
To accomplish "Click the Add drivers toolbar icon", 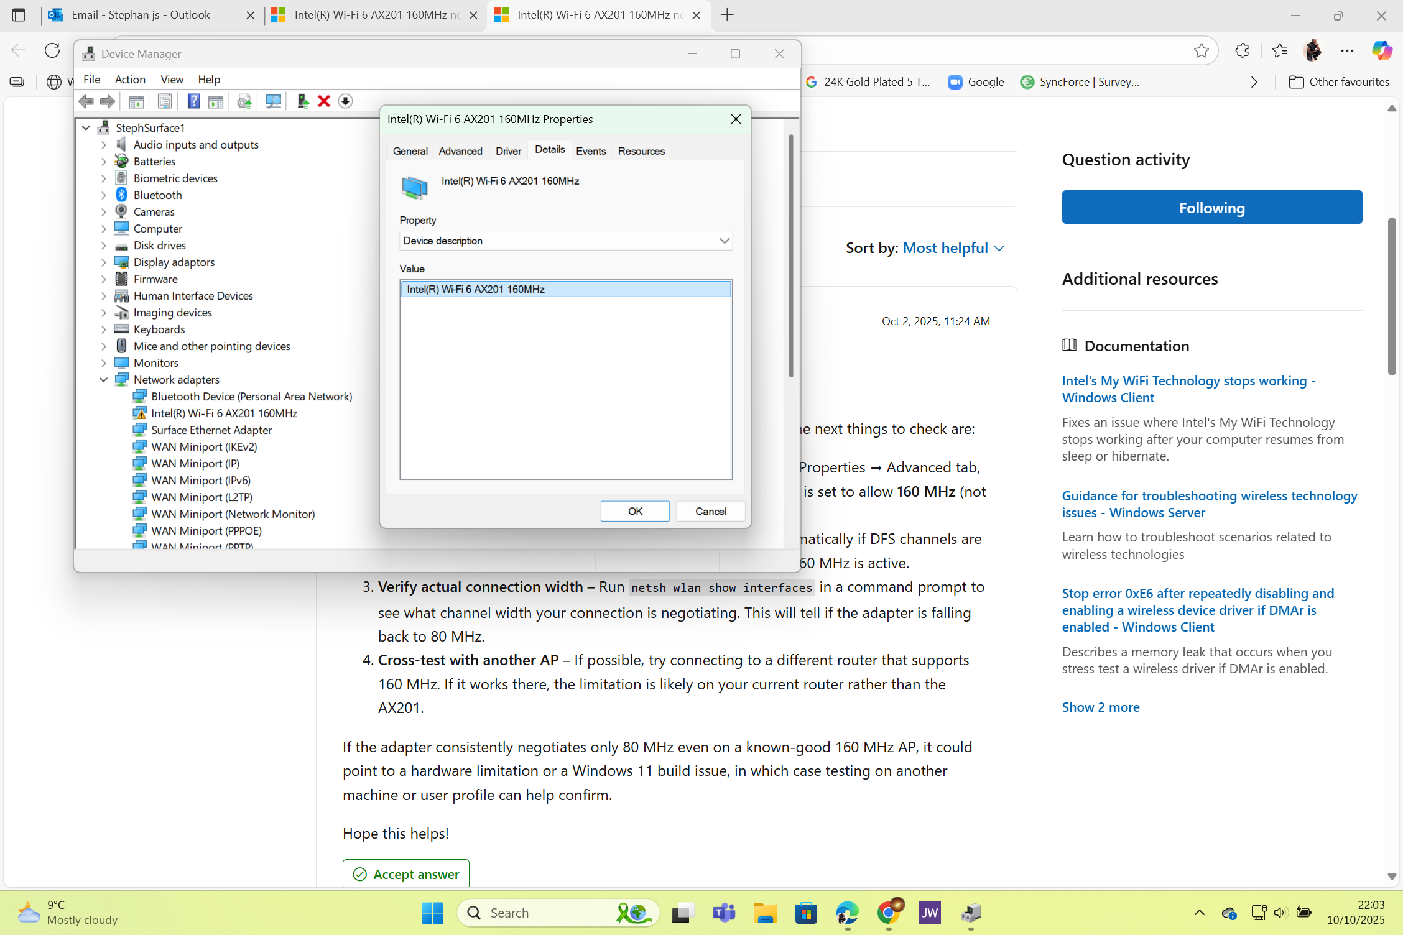I will 303,101.
